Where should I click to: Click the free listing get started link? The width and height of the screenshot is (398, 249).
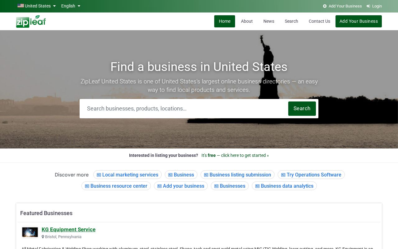[235, 155]
